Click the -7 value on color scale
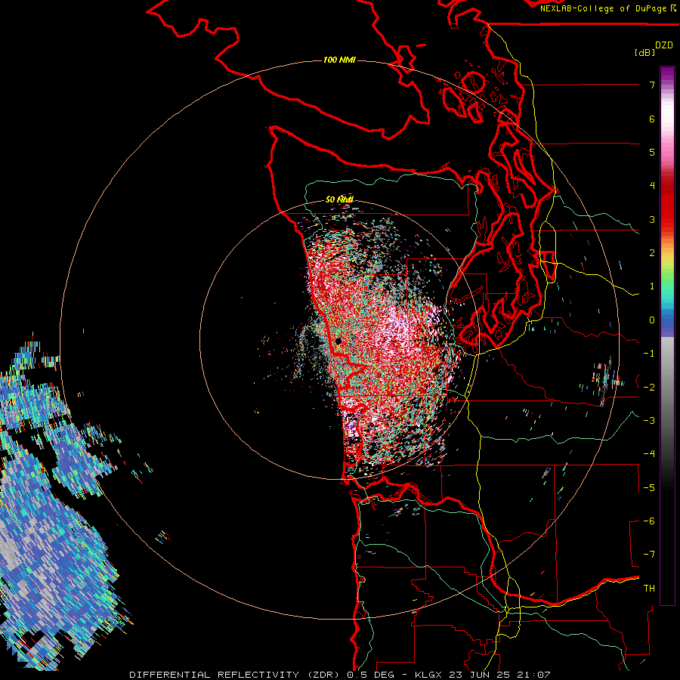The height and width of the screenshot is (680, 680). 649,555
